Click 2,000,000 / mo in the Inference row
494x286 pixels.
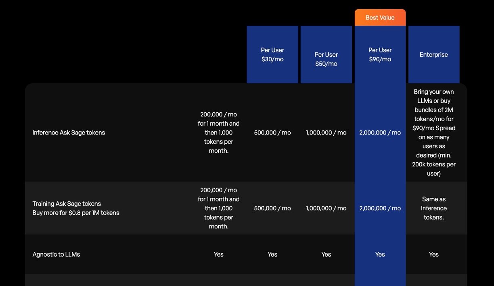click(x=380, y=133)
